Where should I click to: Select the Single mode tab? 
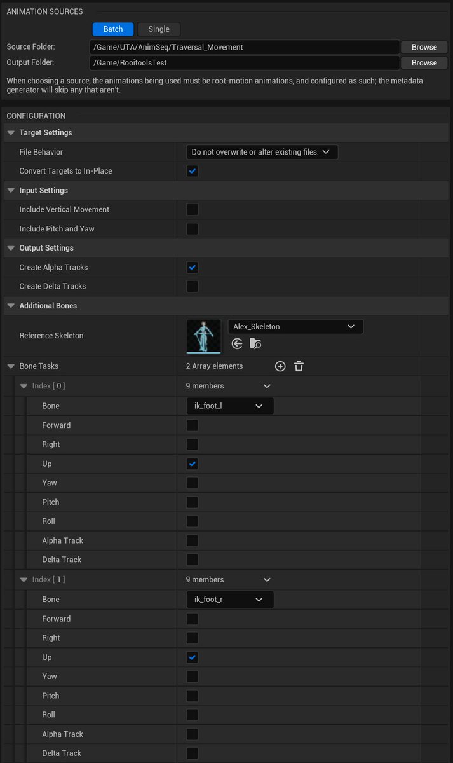pos(159,29)
